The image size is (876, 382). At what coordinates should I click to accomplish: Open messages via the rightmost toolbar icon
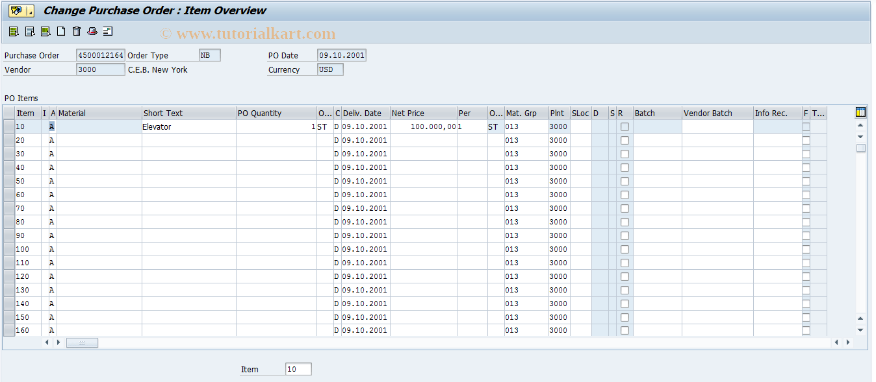pos(108,31)
